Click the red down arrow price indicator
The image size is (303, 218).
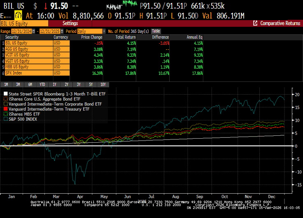pos(46,6)
